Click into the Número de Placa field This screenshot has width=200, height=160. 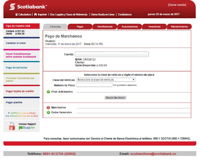[94, 85]
